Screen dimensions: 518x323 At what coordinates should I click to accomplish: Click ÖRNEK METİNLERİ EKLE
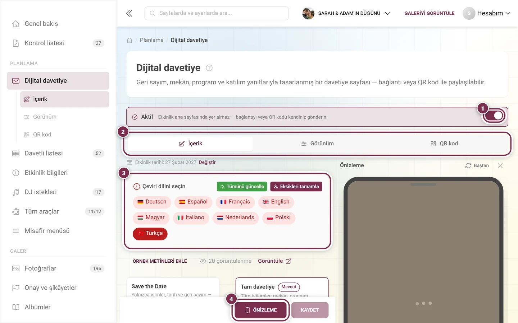pos(160,261)
